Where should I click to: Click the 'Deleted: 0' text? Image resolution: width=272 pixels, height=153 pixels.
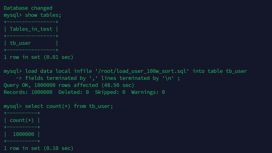tap(74, 92)
